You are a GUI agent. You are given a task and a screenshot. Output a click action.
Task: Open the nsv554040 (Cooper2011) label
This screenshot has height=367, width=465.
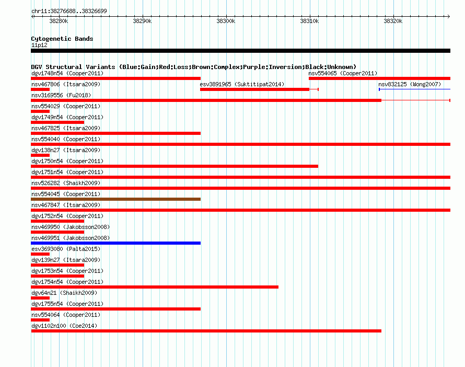pos(66,139)
